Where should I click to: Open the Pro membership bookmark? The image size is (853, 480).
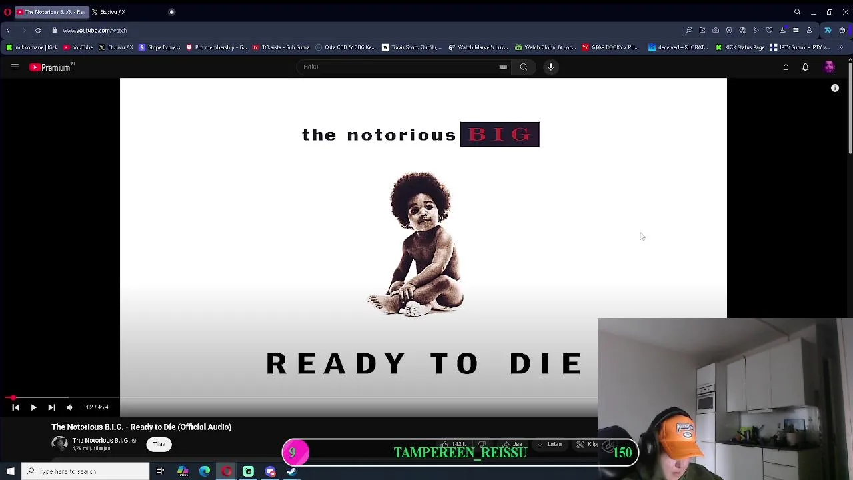pos(216,47)
